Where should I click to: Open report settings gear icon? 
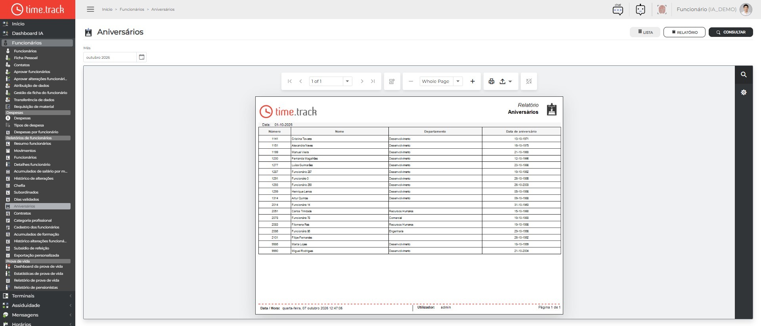pos(744,92)
